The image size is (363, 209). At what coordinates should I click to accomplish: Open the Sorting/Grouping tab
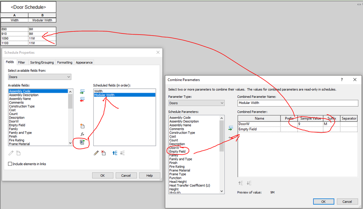click(42, 63)
